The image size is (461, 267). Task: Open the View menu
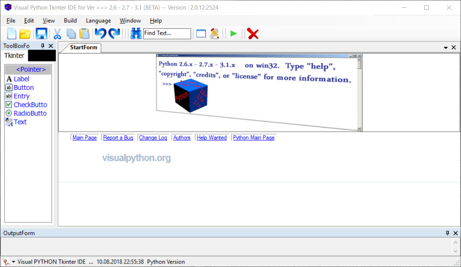tap(49, 21)
